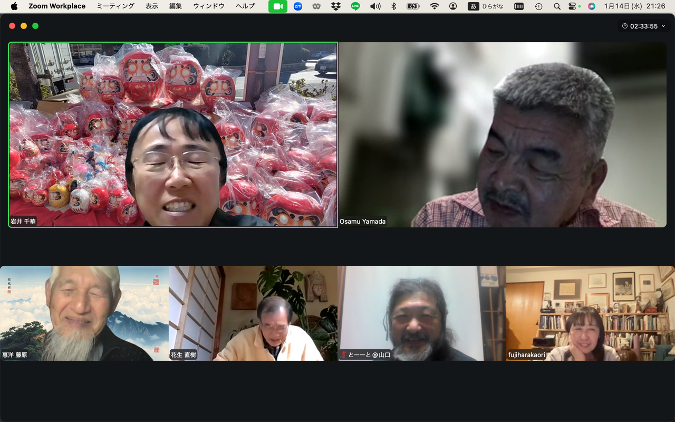Screen dimensions: 675x422
Task: Show battery status menu
Action: pyautogui.click(x=413, y=6)
